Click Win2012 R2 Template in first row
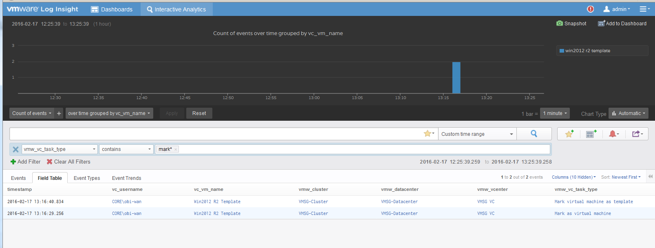Viewport: 655px width, 248px height. [217, 201]
